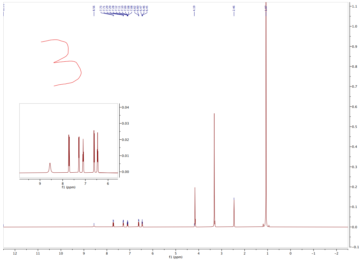Click the 7.73 ppm peak label
Screen dimensions: 359x260
click(x=101, y=8)
